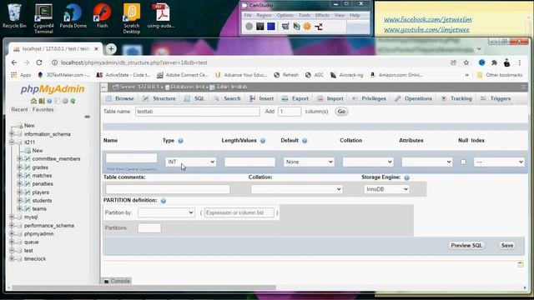
Task: Click the CamStudio record button
Action: (x=249, y=26)
